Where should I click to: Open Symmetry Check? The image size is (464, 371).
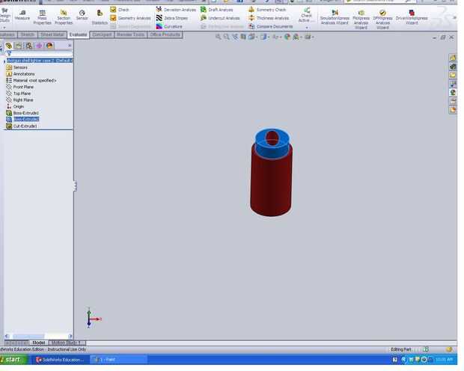pyautogui.click(x=267, y=10)
